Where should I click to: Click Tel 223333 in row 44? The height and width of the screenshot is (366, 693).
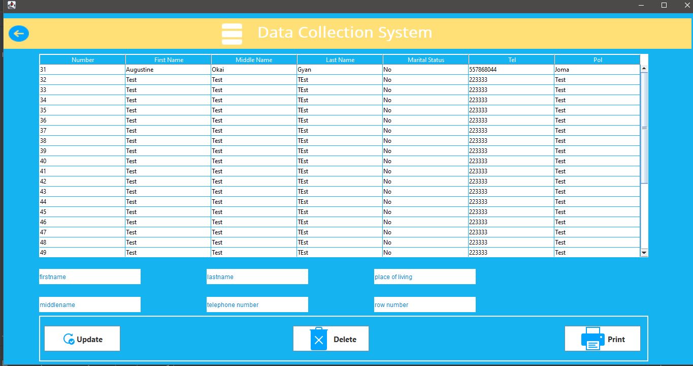coord(511,202)
